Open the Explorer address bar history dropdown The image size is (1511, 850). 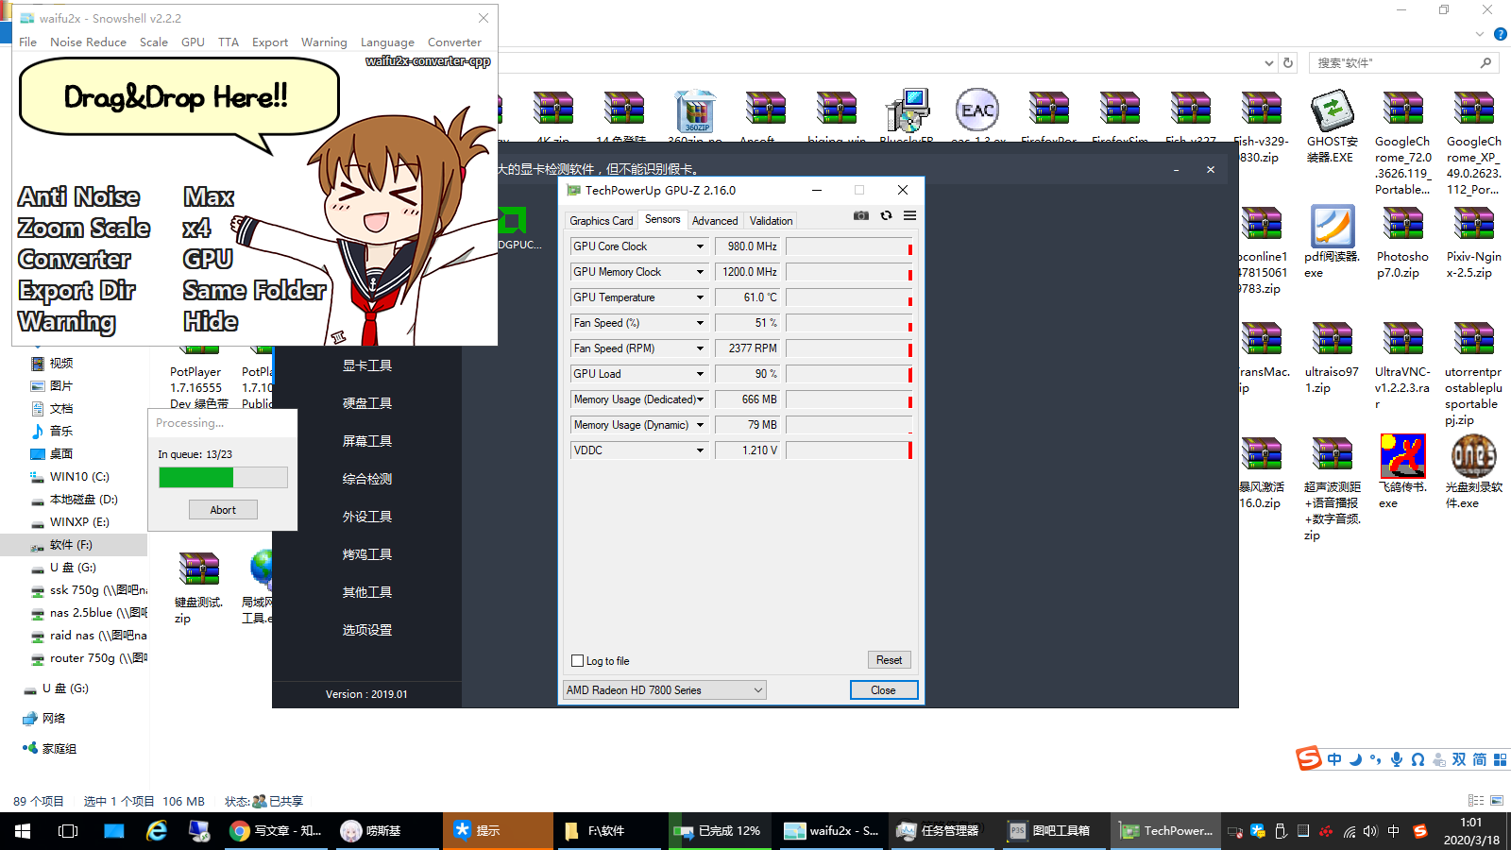pyautogui.click(x=1268, y=62)
